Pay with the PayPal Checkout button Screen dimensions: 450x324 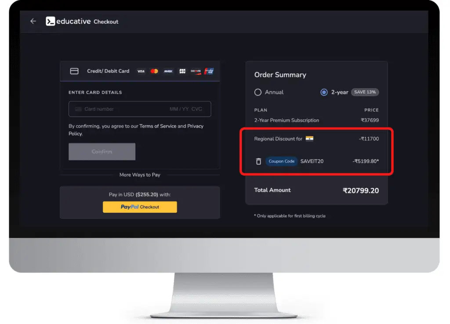click(x=140, y=207)
